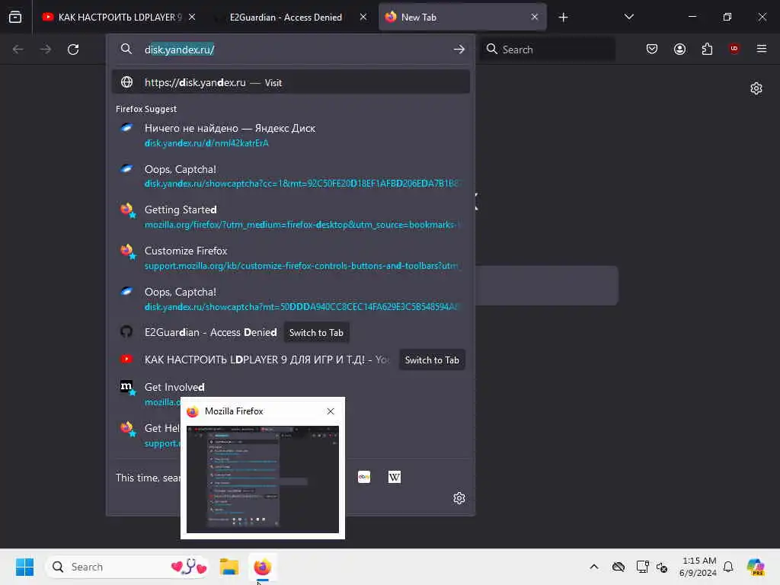Click the Go arrow in the address bar
Image resolution: width=780 pixels, height=585 pixels.
(x=459, y=50)
